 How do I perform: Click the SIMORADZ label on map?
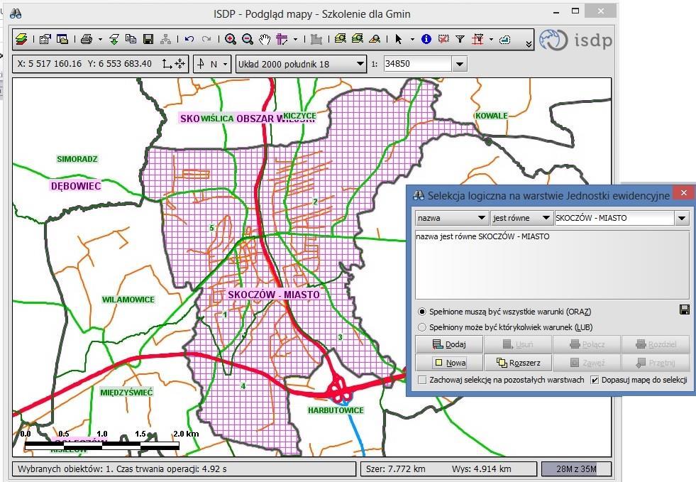point(77,159)
